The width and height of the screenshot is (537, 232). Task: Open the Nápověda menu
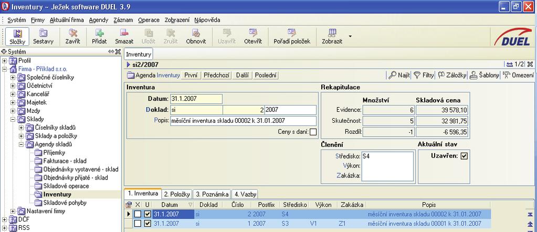(x=207, y=20)
